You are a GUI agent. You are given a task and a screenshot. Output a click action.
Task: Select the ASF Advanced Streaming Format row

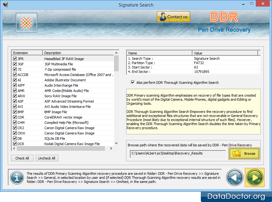(63, 101)
